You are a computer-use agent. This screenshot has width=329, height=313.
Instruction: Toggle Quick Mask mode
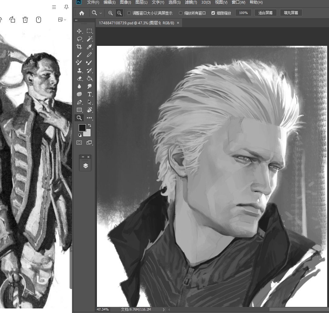tap(79, 143)
